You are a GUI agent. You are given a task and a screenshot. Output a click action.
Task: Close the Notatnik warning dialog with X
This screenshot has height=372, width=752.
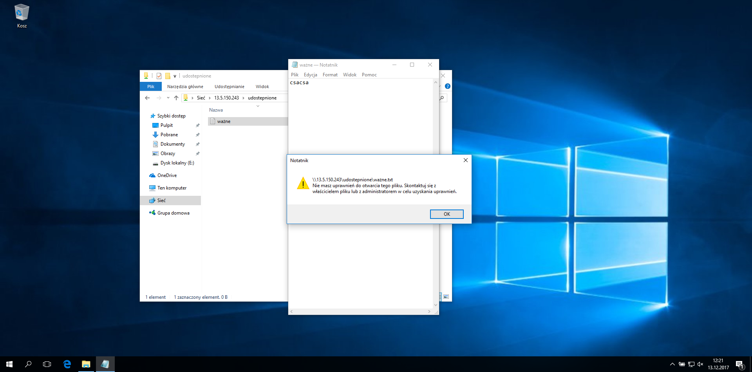465,160
